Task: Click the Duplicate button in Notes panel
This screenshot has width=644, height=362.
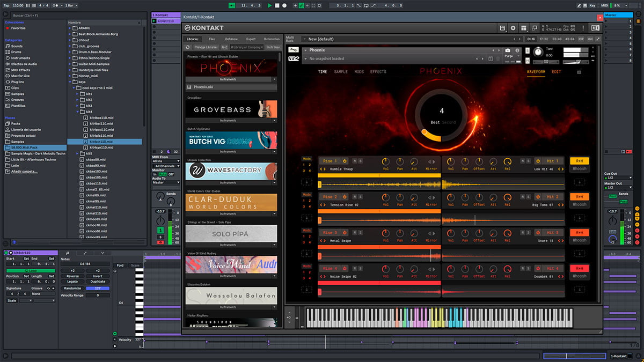Action: (x=98, y=282)
